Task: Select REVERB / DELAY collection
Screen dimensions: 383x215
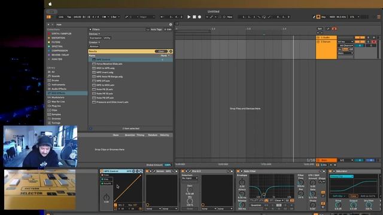Action: [x=60, y=55]
